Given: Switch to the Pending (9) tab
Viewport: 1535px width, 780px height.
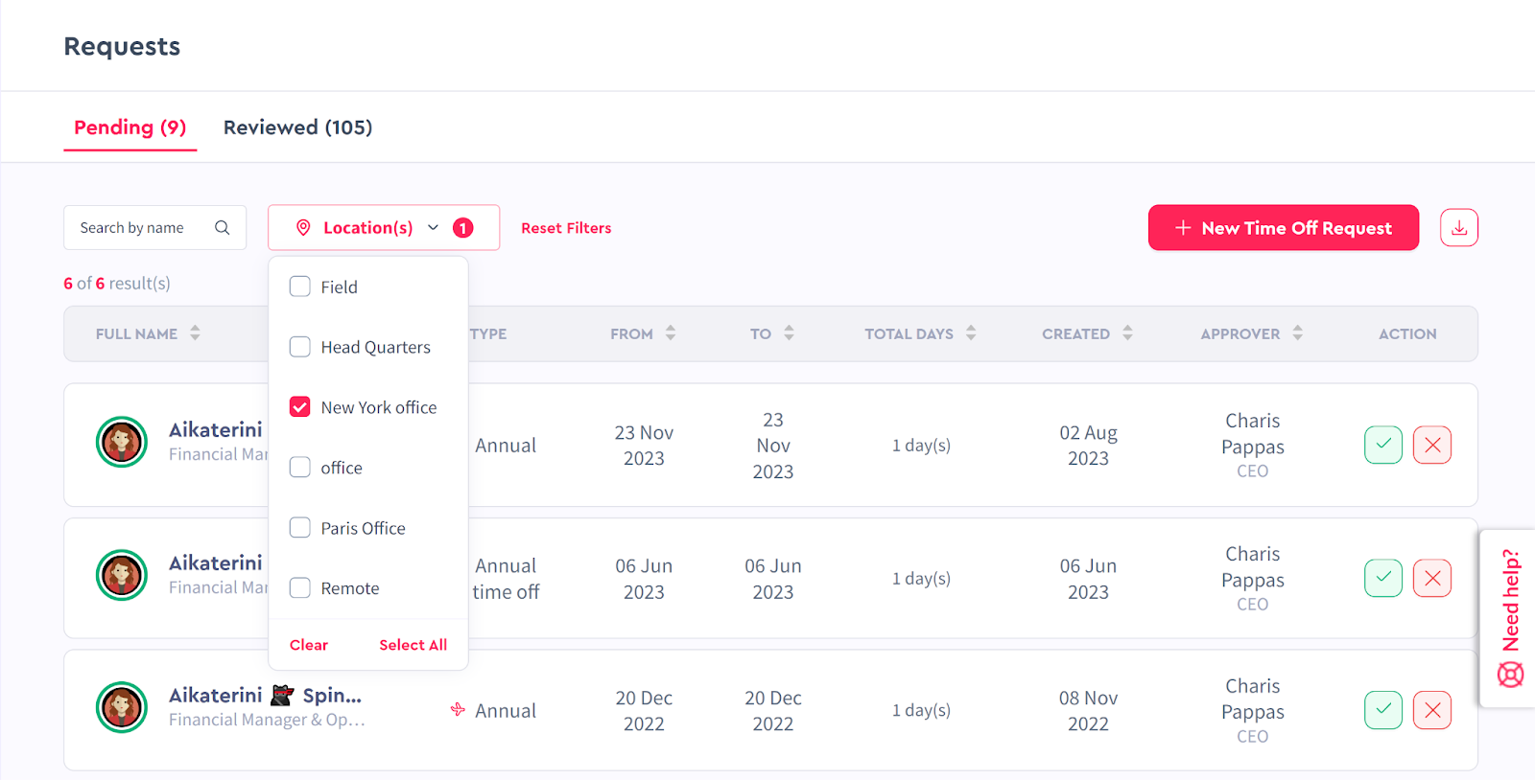Looking at the screenshot, I should pyautogui.click(x=130, y=127).
